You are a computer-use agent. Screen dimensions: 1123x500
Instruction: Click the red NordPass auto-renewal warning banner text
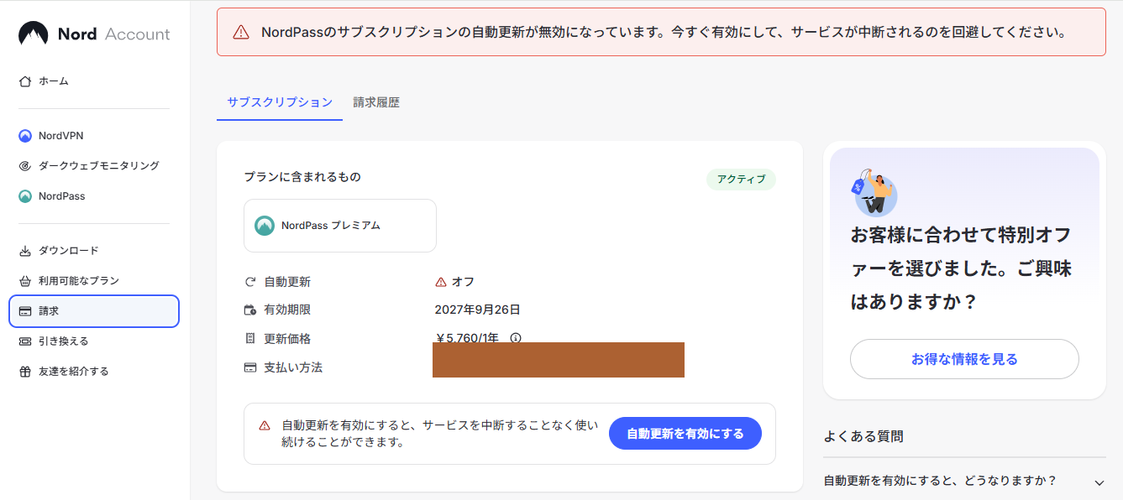(x=664, y=32)
